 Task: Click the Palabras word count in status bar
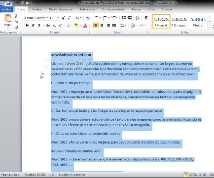coord(35,175)
